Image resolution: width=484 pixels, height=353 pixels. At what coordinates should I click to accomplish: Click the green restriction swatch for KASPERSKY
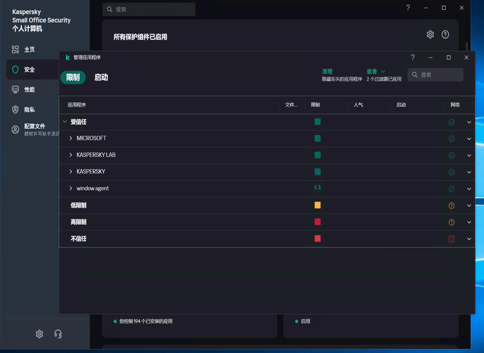click(317, 172)
